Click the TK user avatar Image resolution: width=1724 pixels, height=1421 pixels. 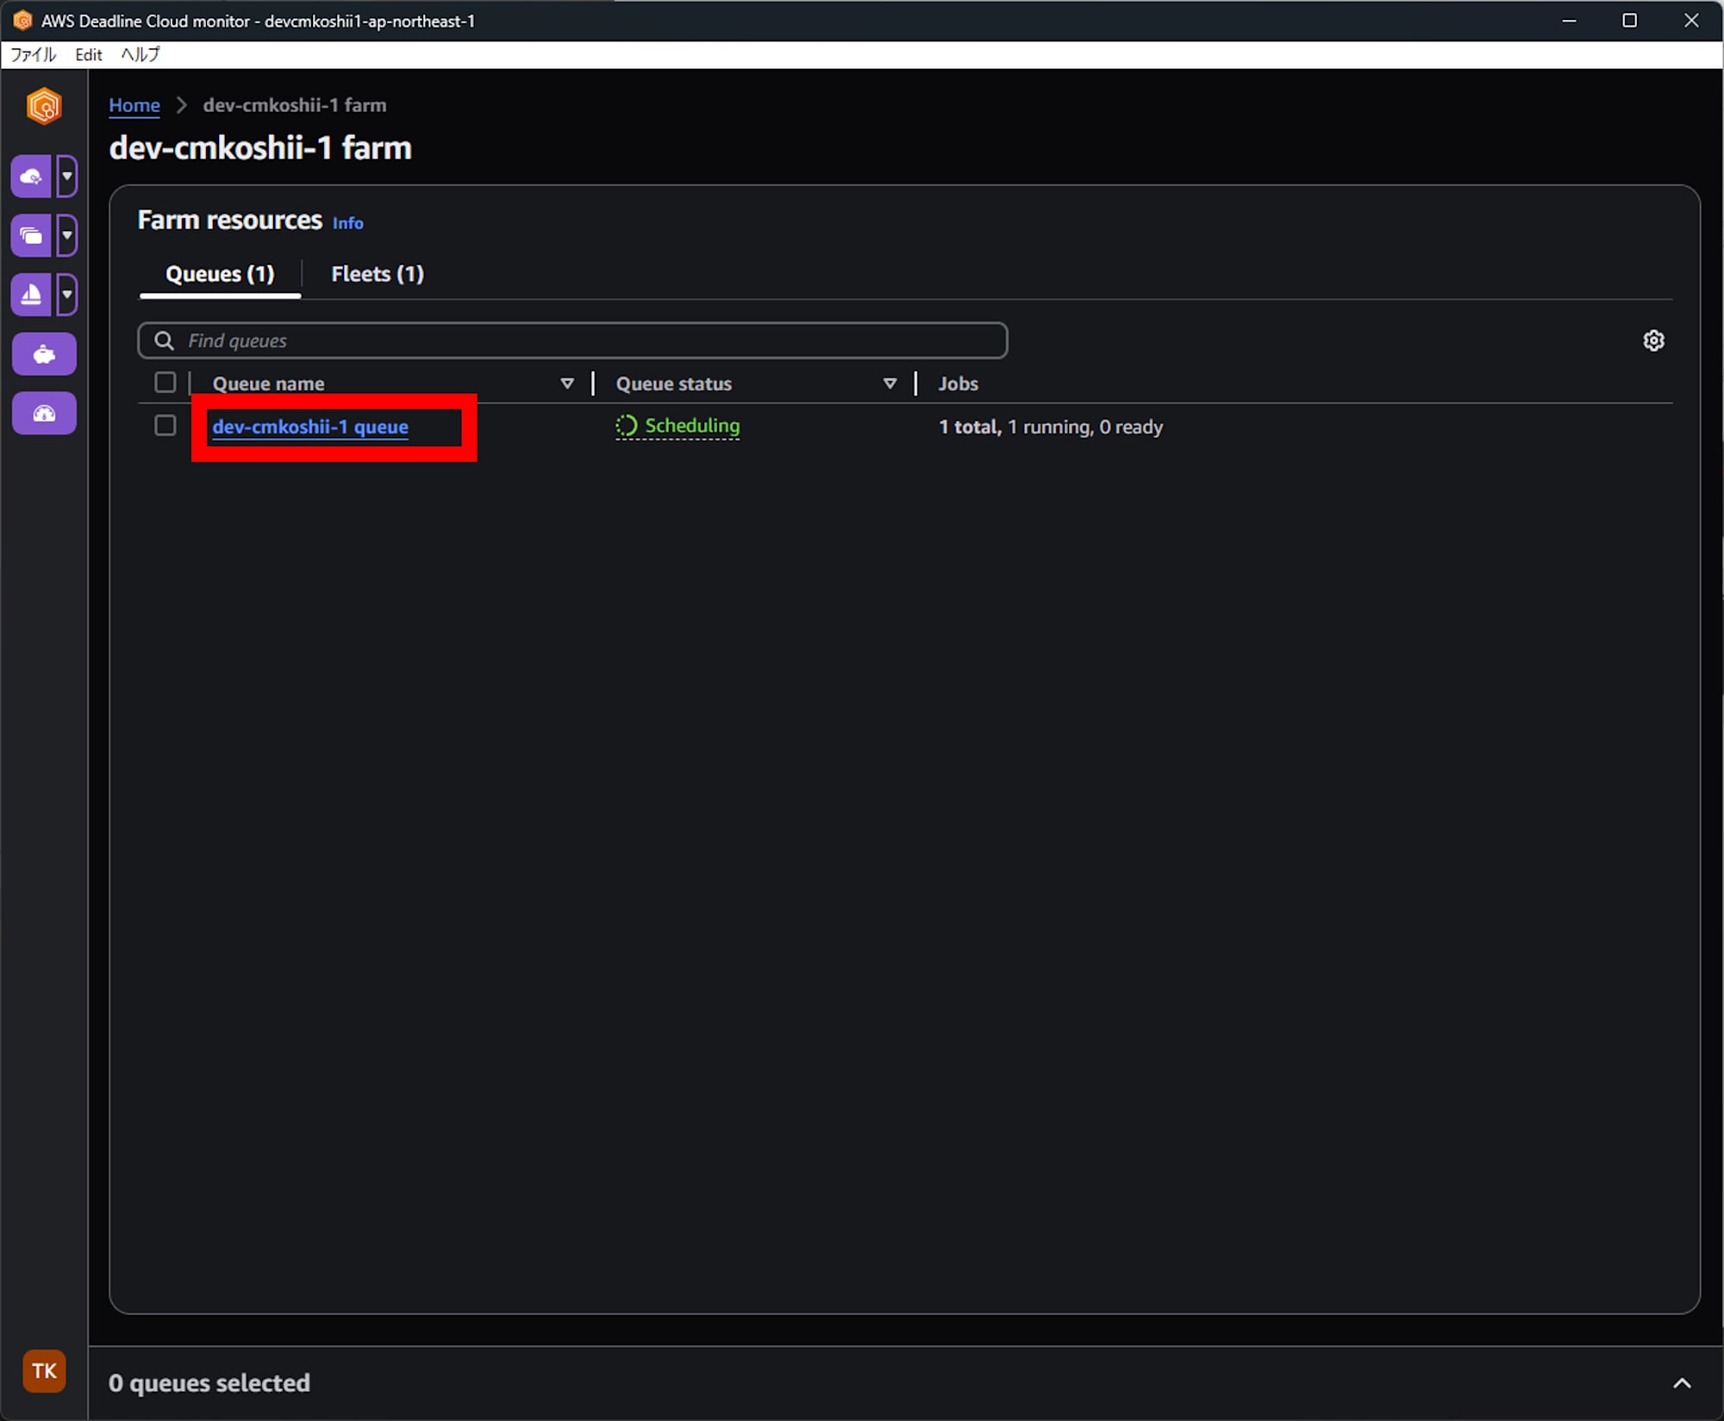(44, 1371)
